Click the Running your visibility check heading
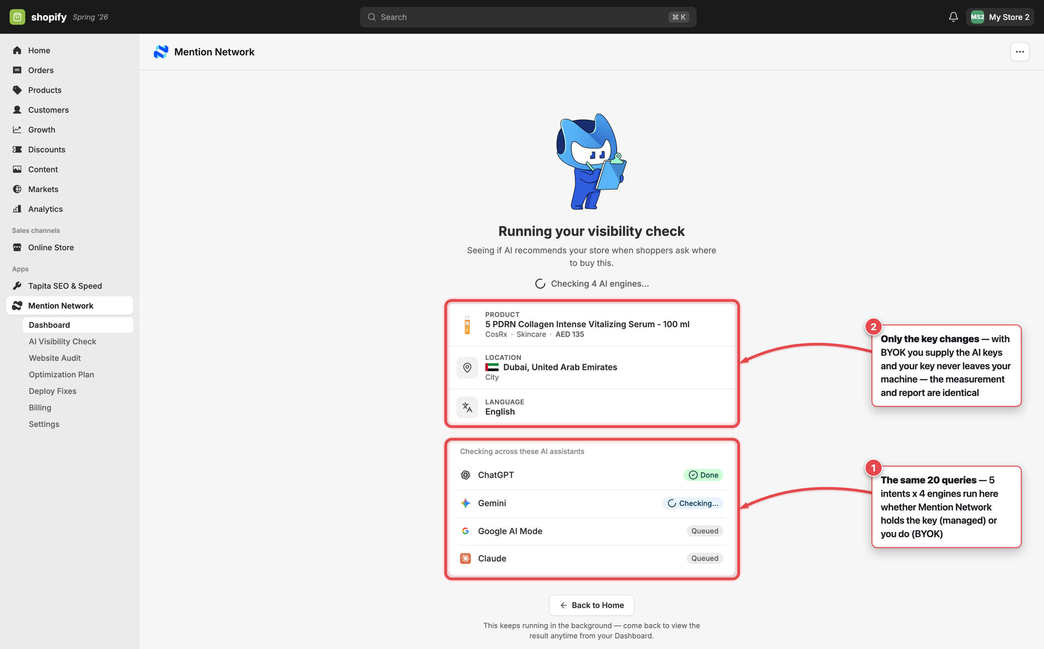Screen dimensions: 1044x649 (x=591, y=231)
